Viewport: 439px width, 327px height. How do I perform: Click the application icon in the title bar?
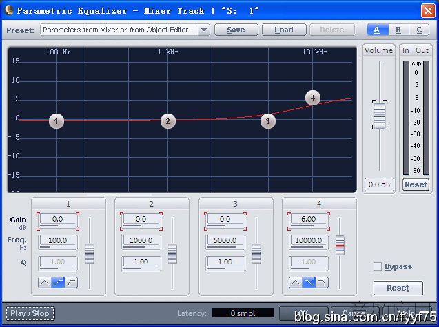point(9,10)
